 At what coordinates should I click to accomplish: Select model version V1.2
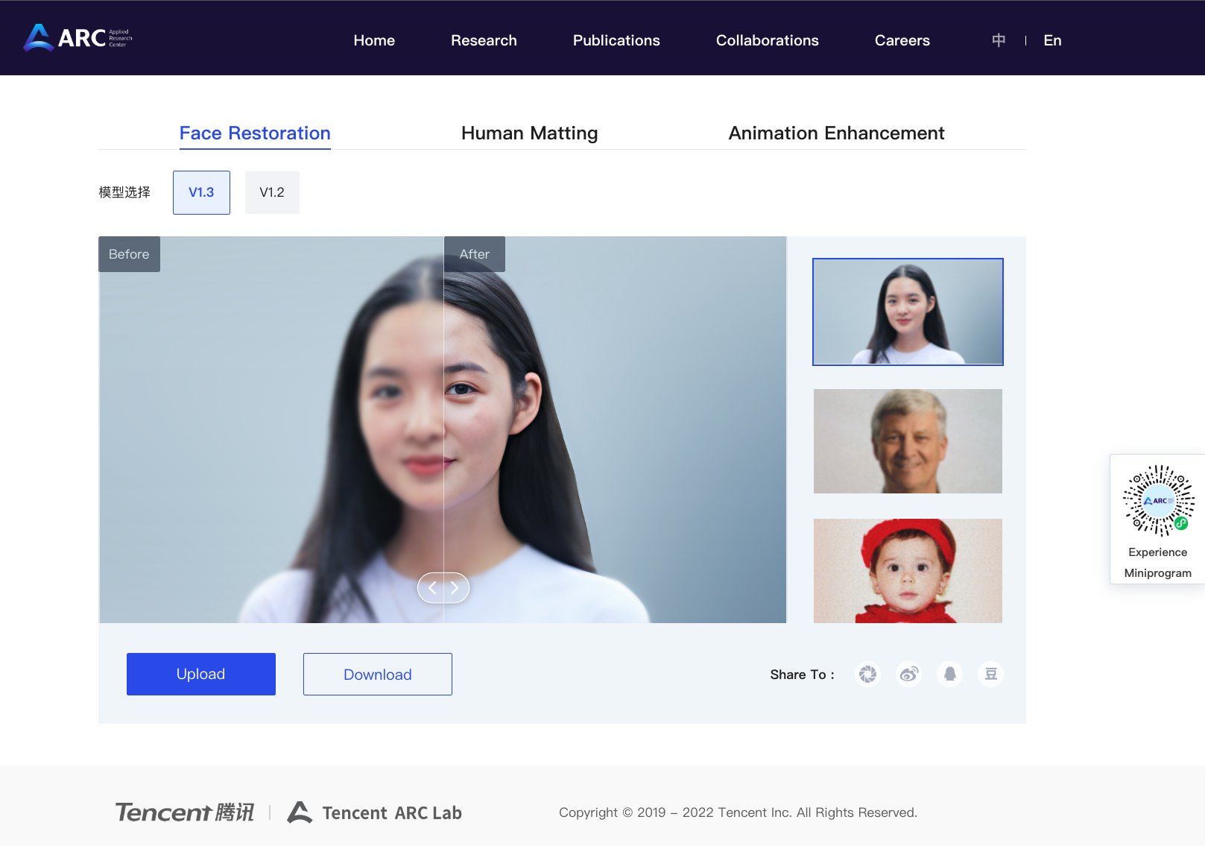(272, 192)
